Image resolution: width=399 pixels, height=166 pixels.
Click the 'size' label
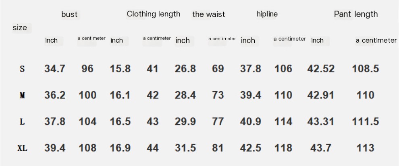click(x=20, y=27)
